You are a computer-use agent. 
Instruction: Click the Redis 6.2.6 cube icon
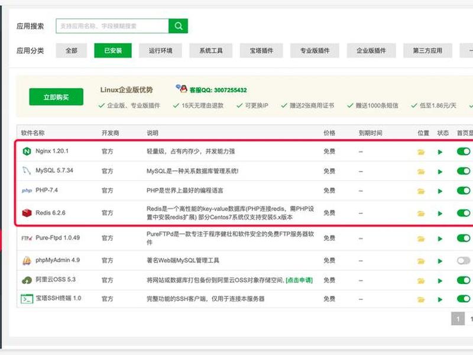point(27,213)
